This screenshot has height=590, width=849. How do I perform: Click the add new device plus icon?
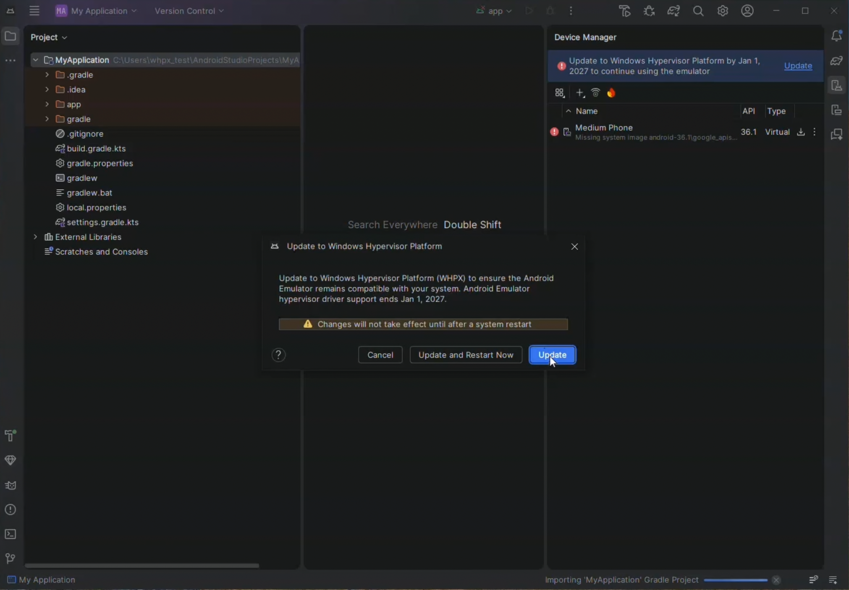point(580,93)
